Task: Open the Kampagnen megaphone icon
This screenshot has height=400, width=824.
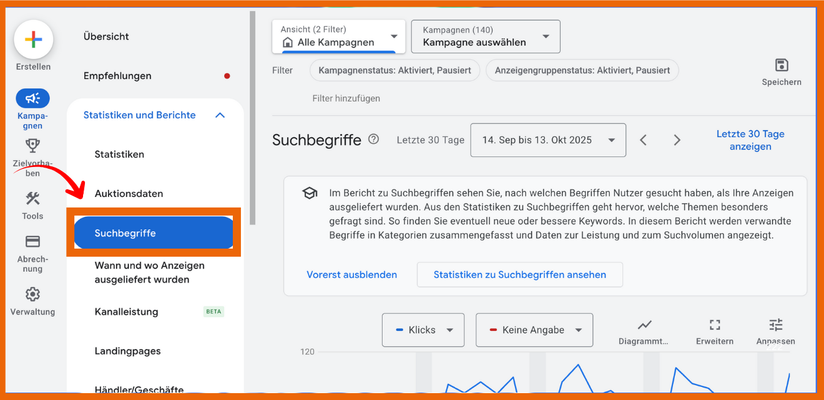Action: 32,98
